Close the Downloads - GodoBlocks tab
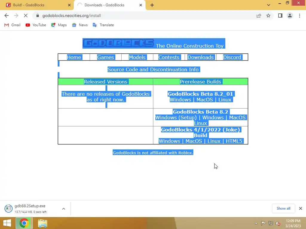 click(141, 5)
